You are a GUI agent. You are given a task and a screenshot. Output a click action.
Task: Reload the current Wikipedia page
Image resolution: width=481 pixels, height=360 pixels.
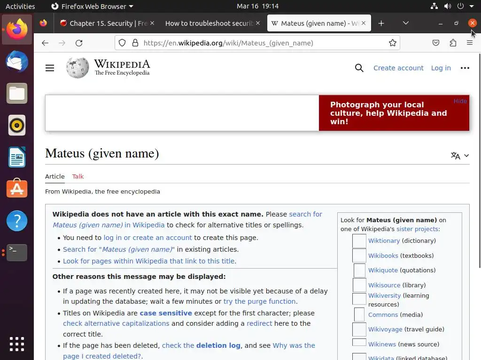click(x=79, y=43)
